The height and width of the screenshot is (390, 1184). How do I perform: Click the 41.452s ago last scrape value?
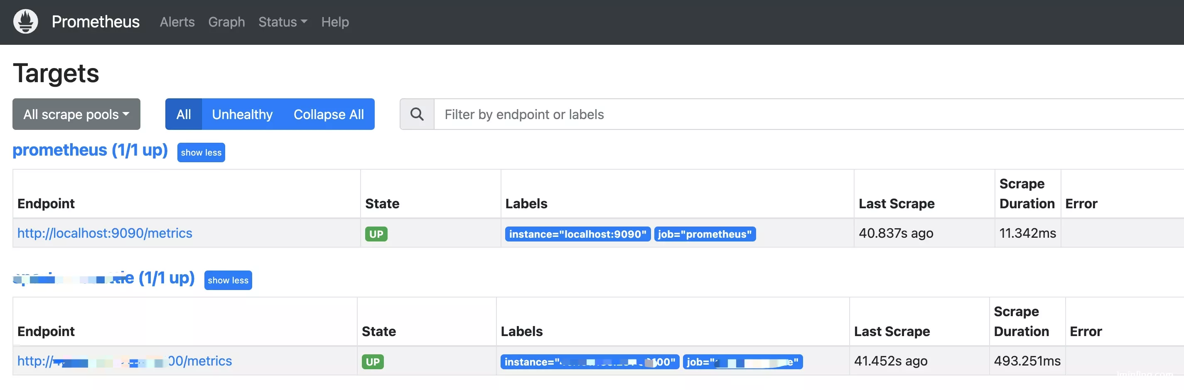point(890,361)
